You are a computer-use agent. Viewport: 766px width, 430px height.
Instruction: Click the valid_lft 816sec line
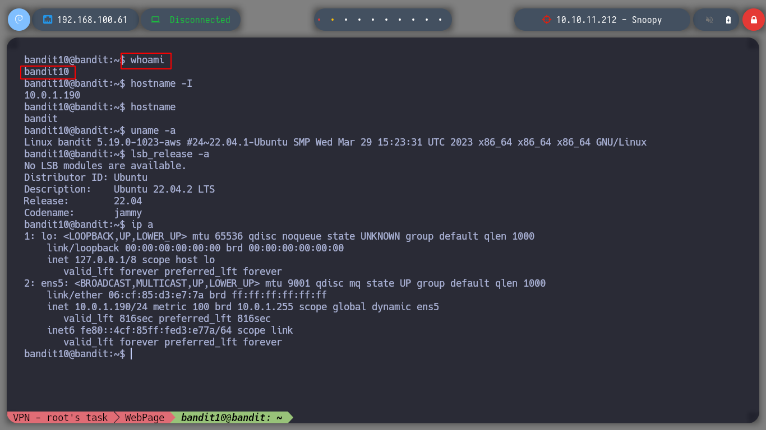[167, 319]
